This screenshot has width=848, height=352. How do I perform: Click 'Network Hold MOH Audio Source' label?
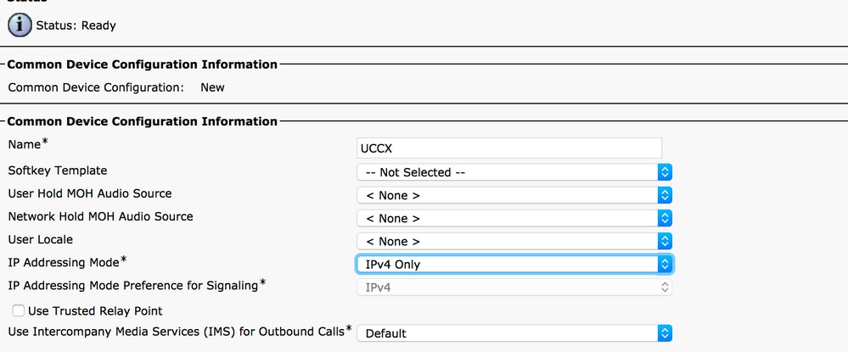(x=101, y=216)
